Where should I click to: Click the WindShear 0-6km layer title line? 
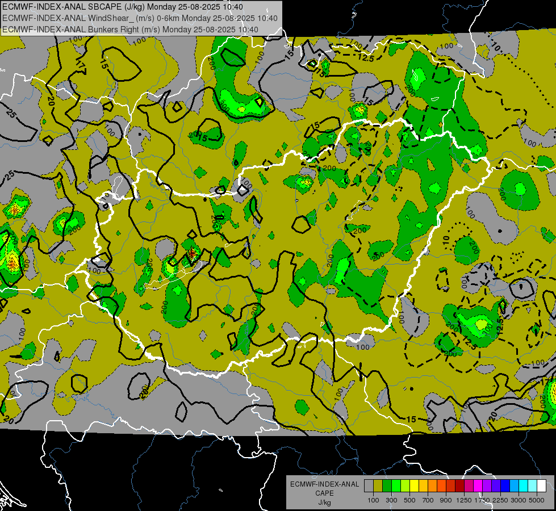[x=140, y=18]
